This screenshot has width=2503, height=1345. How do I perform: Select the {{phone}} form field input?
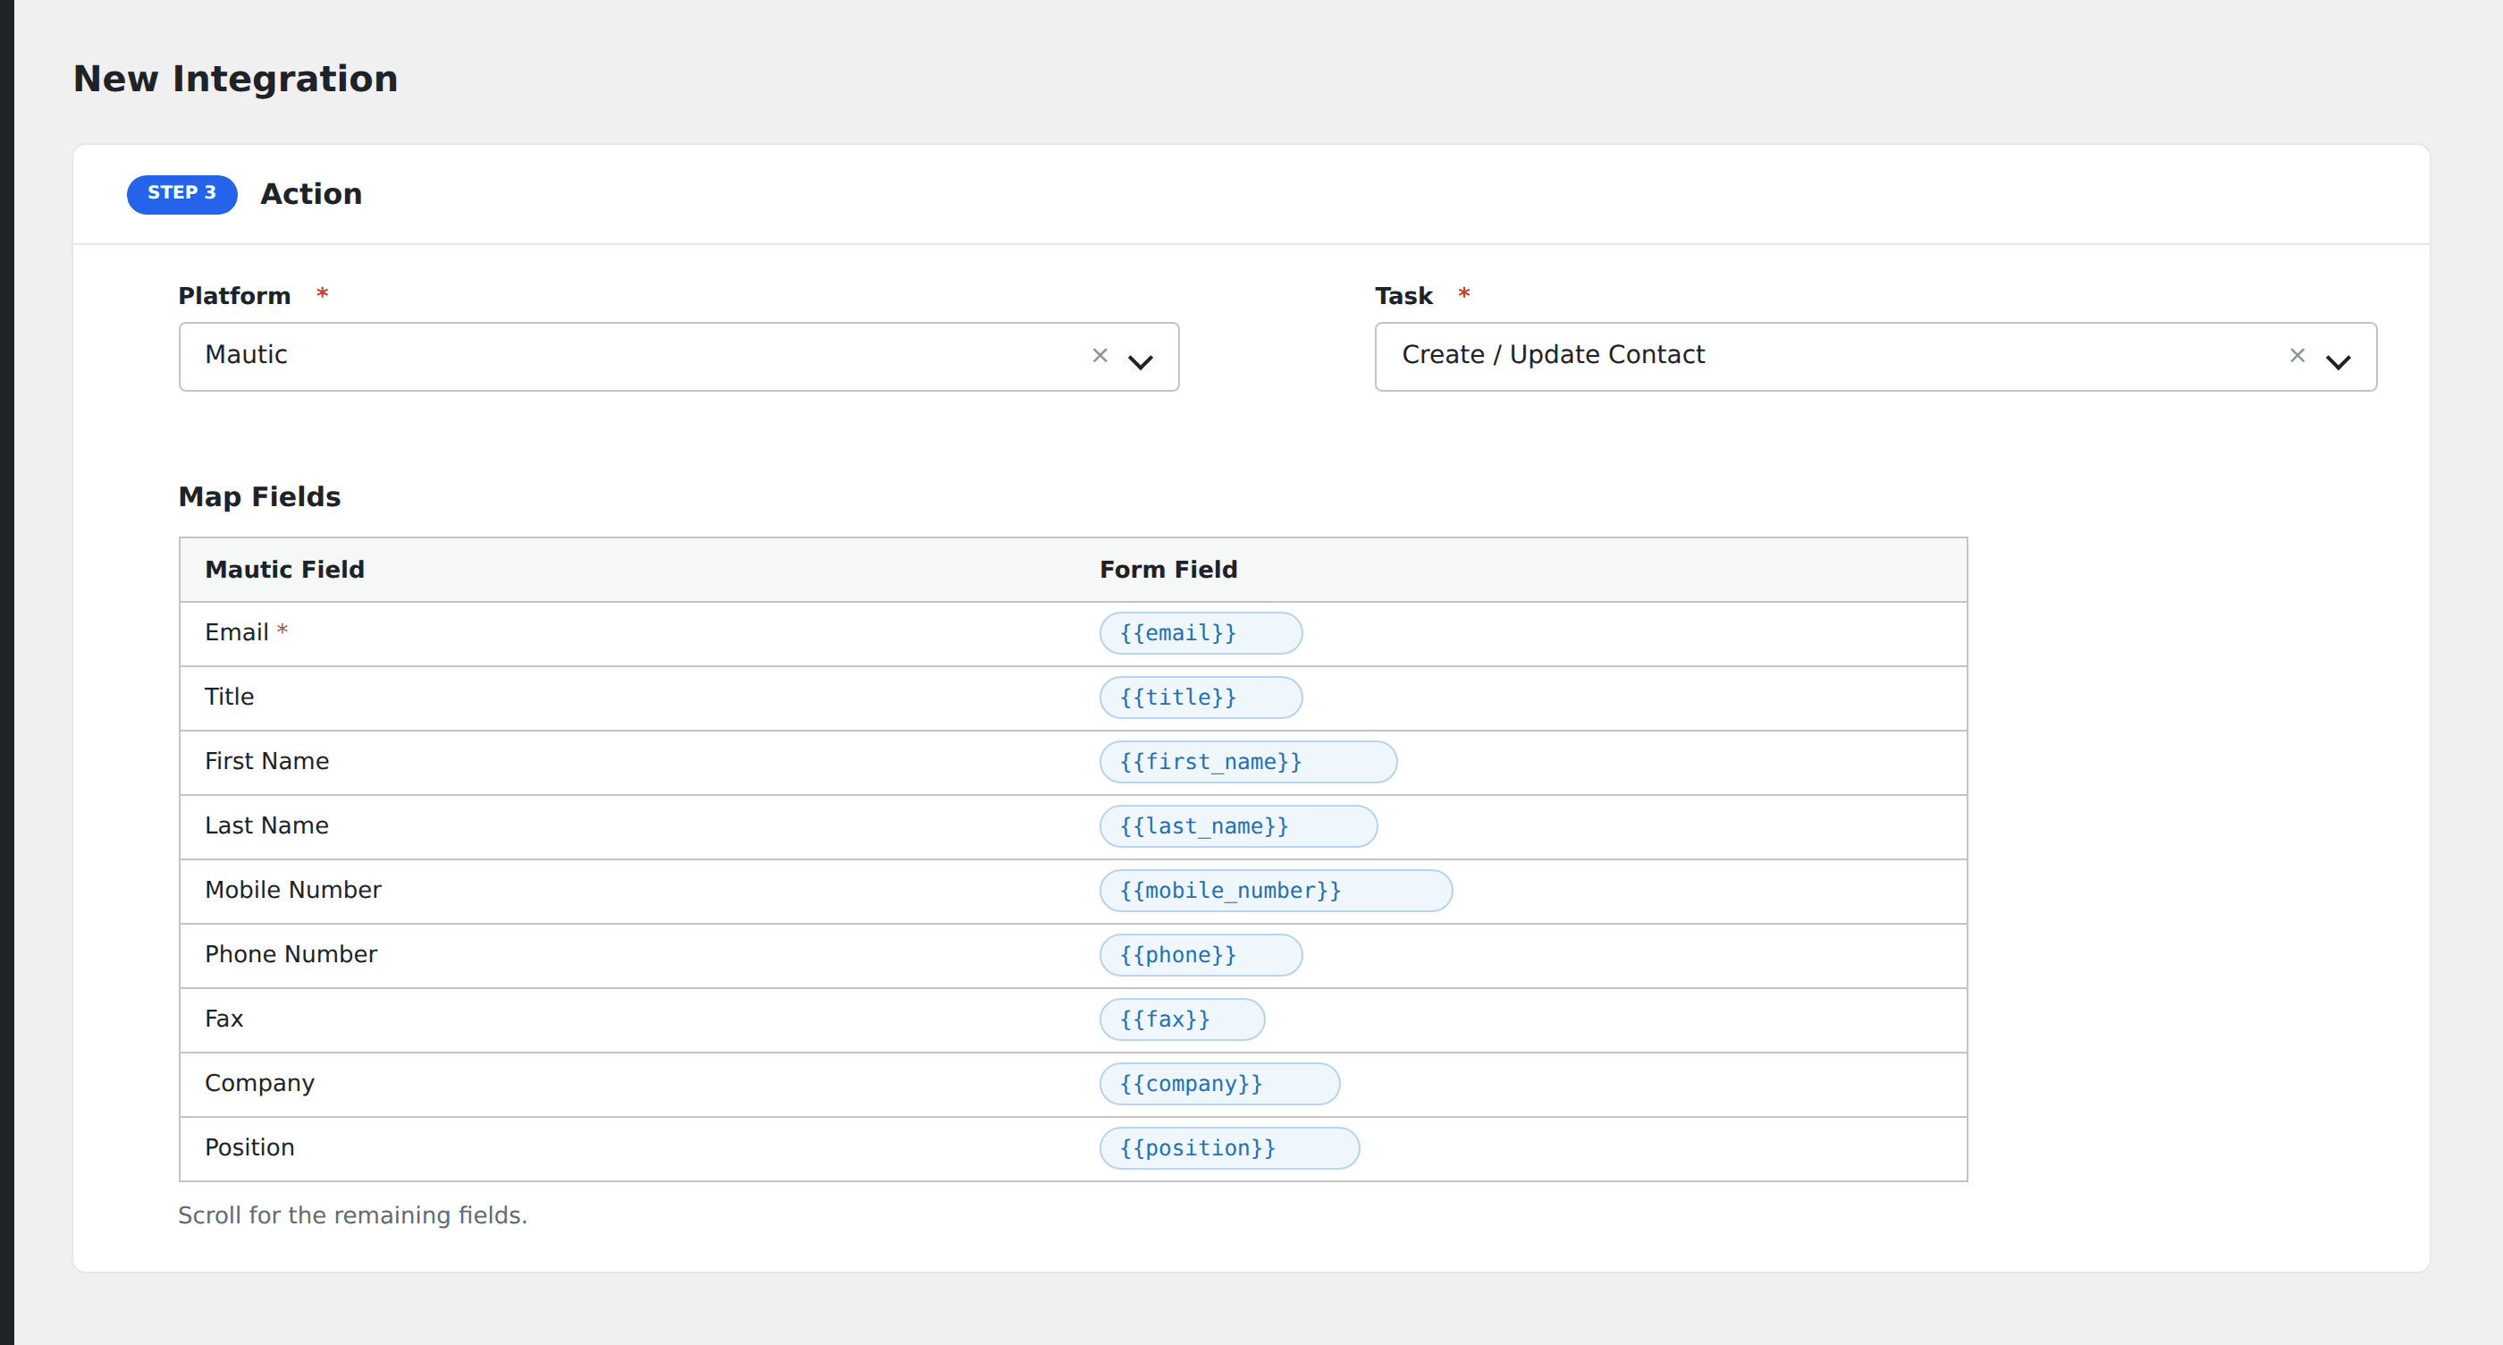click(x=1201, y=955)
